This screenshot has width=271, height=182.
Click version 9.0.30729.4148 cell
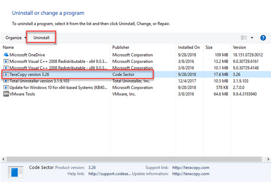click(x=246, y=68)
